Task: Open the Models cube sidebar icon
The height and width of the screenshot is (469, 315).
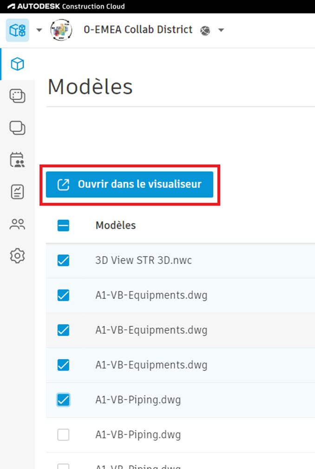Action: coord(17,64)
